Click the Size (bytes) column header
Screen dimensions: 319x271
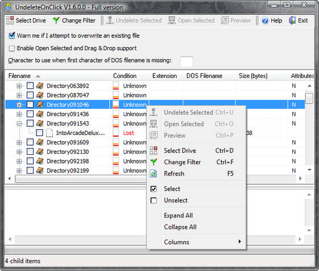(x=253, y=76)
